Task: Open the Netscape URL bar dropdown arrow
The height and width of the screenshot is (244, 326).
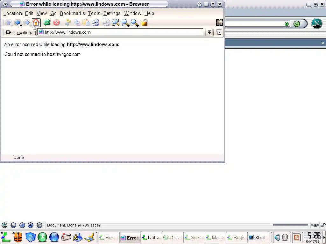Action: pyautogui.click(x=287, y=24)
